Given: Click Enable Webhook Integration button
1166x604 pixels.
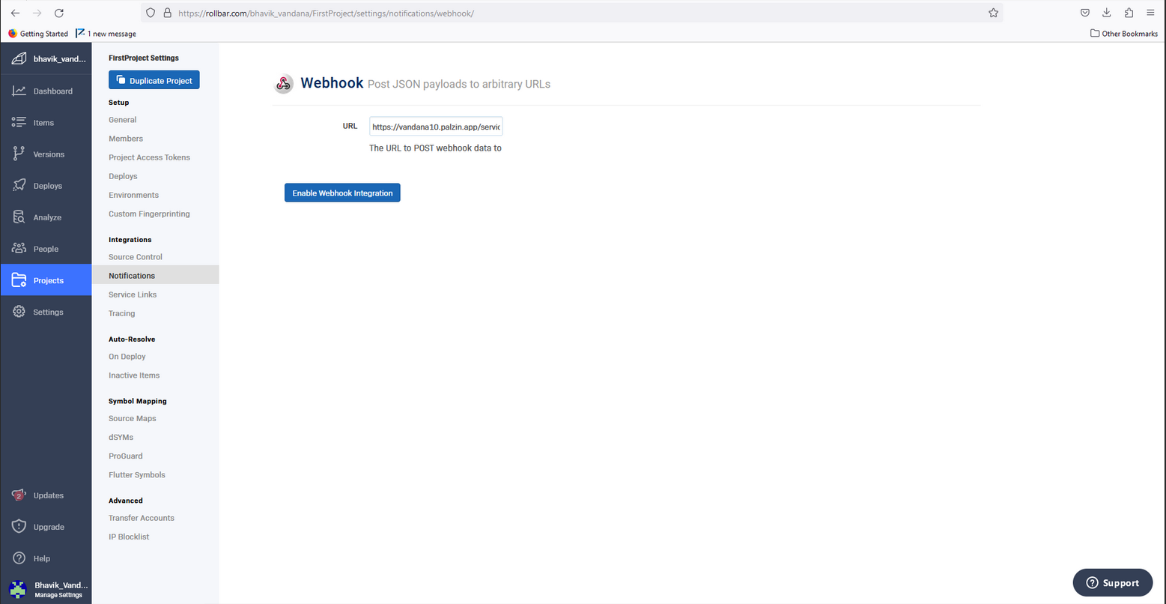Looking at the screenshot, I should pos(342,193).
